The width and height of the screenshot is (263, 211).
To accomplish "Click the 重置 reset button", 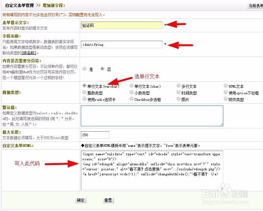I will coord(108,200).
